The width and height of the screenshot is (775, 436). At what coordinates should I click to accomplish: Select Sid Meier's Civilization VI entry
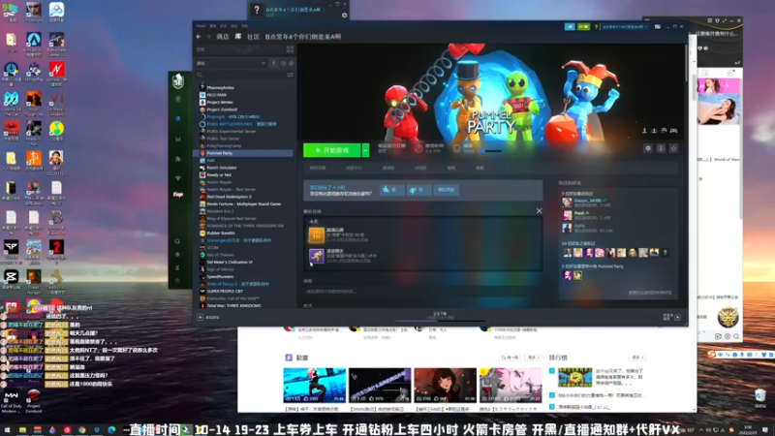coord(230,262)
